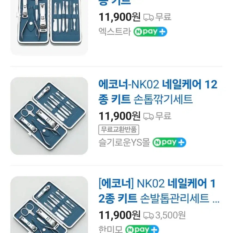Viewport: 233px width, 233px height.
Task: Visit the 엑스트라 seller store
Action: coord(115,32)
